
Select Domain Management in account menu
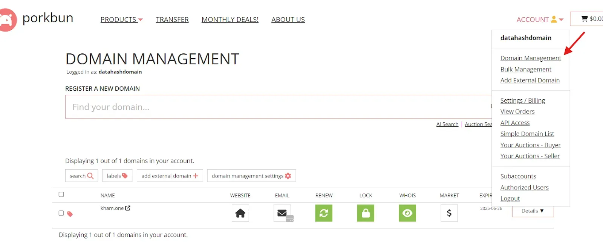coord(531,58)
